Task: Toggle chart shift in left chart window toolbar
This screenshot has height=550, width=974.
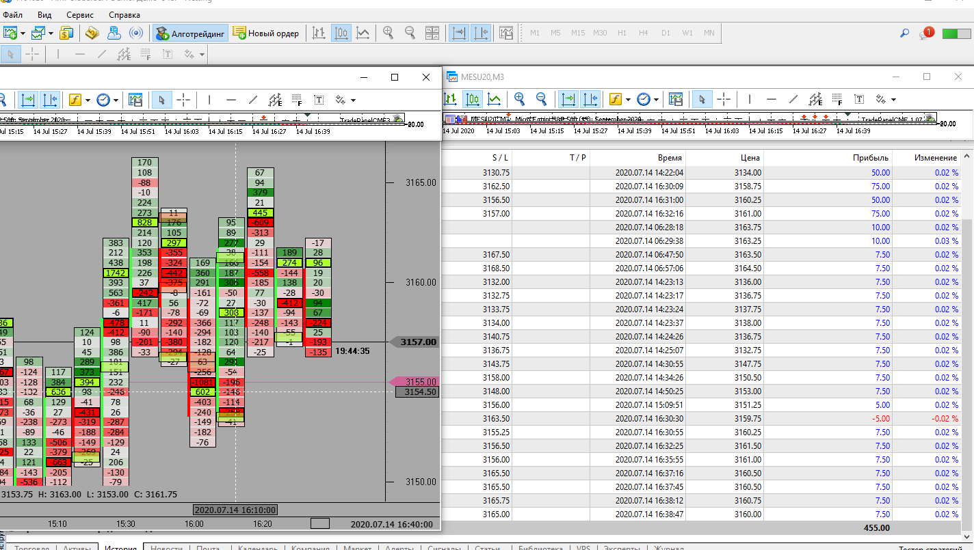Action: 50,100
